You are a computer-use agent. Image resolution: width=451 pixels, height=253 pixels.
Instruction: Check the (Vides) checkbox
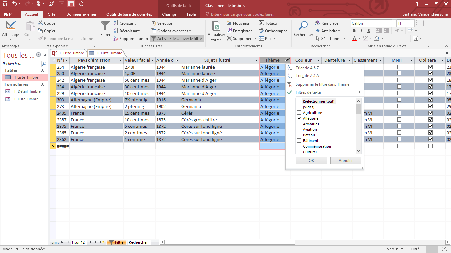pos(299,107)
